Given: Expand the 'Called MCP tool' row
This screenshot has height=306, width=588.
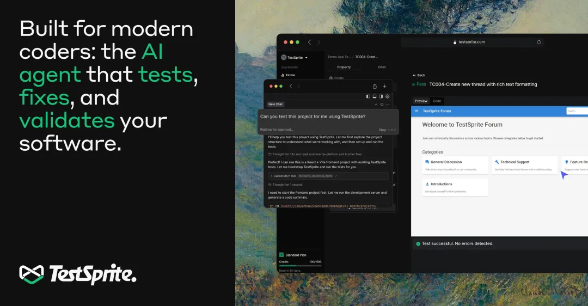Looking at the screenshot, I should (x=272, y=176).
